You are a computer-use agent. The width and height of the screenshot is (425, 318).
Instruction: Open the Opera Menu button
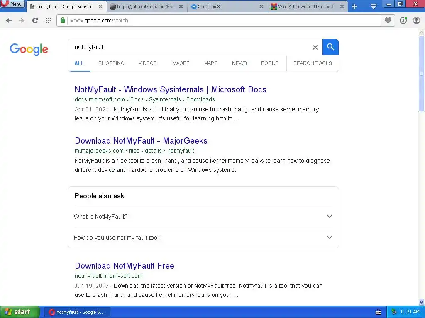click(12, 4)
